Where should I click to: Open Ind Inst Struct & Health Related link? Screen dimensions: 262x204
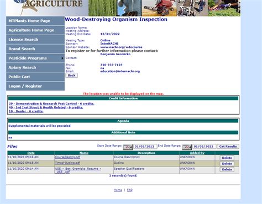[46, 108]
